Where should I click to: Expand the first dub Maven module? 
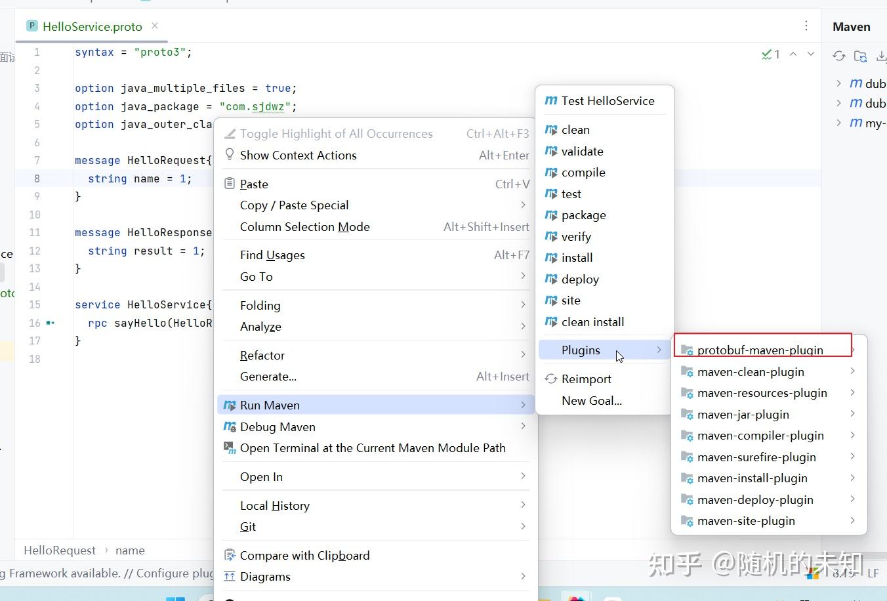(839, 83)
